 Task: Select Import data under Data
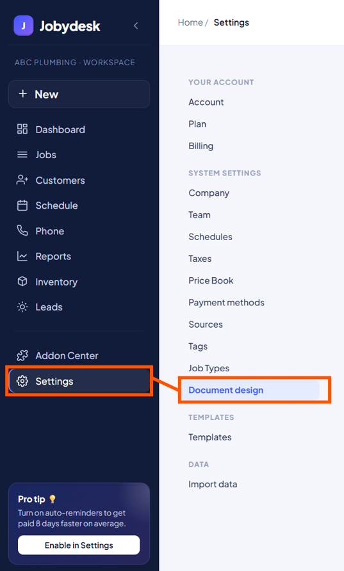tap(213, 484)
